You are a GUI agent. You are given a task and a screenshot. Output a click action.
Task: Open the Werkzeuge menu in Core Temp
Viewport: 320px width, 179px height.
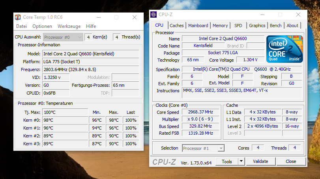(69, 26)
